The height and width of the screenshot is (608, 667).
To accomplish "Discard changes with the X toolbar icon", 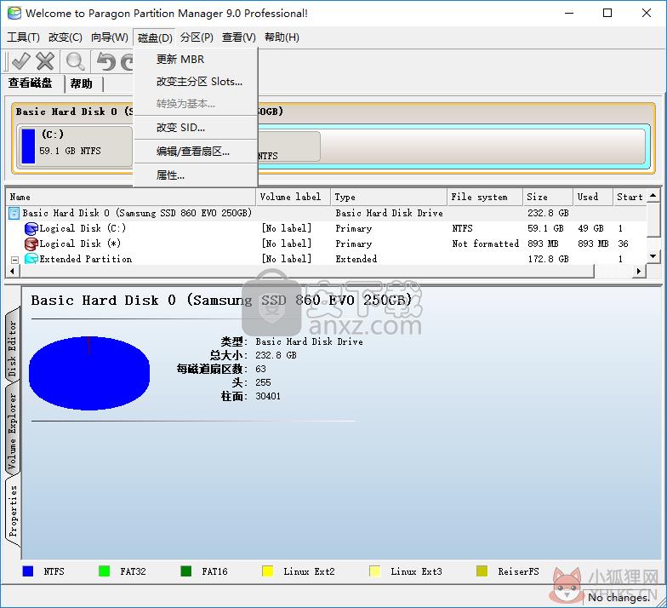I will pyautogui.click(x=44, y=61).
